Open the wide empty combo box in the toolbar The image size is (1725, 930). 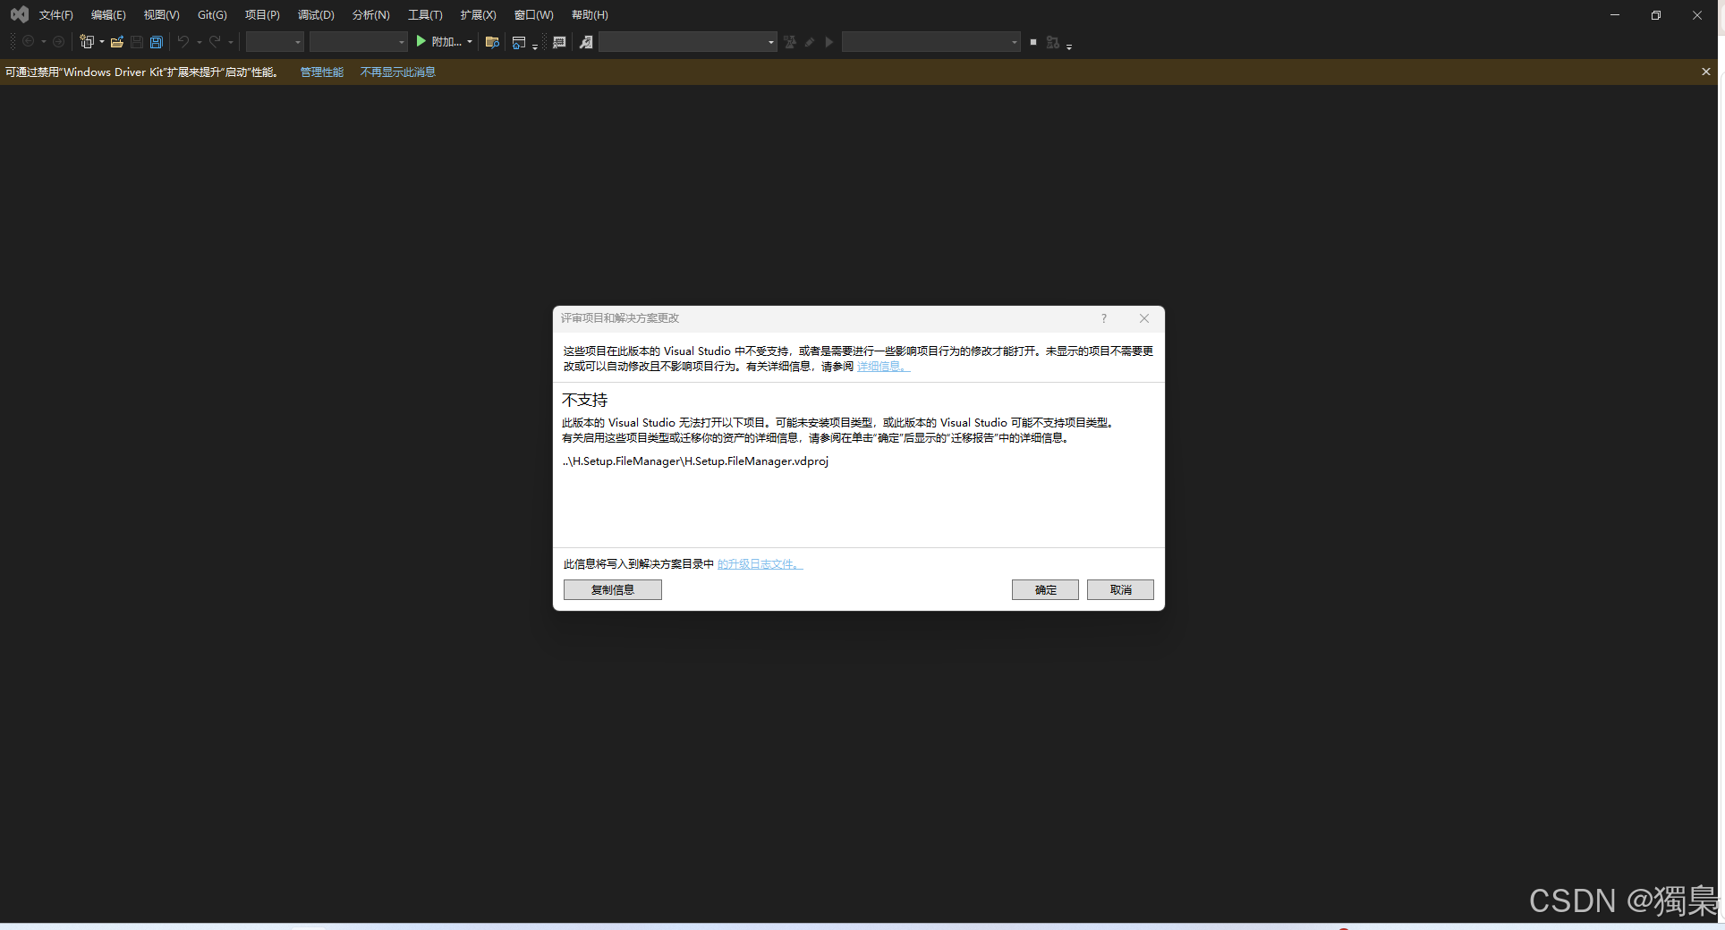[687, 42]
